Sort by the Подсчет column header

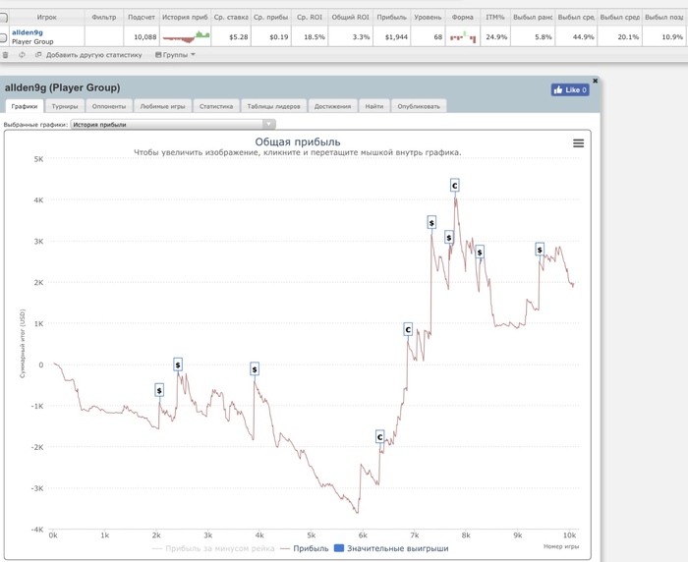pos(142,18)
